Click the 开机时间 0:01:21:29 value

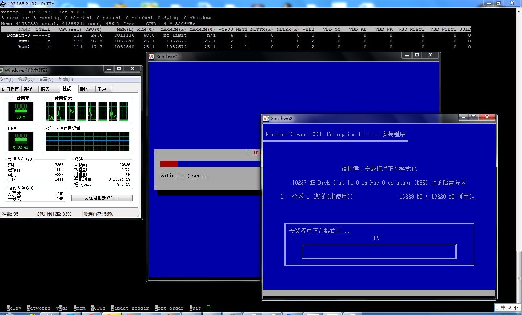click(x=119, y=179)
